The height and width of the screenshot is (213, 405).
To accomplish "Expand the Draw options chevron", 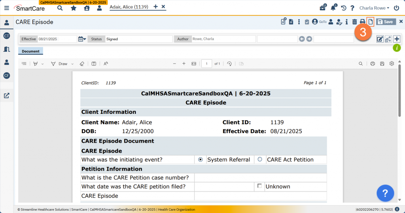I will [72, 64].
